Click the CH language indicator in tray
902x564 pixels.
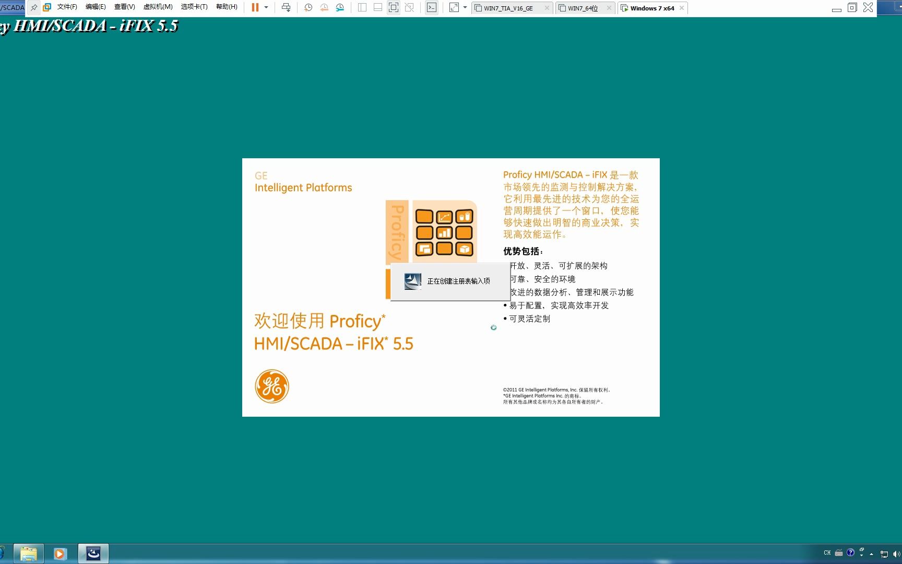827,553
